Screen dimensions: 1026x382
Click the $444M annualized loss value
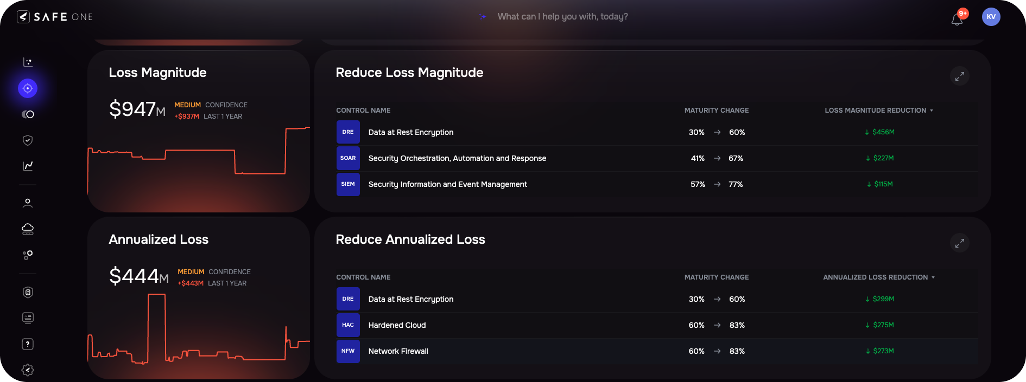[139, 276]
